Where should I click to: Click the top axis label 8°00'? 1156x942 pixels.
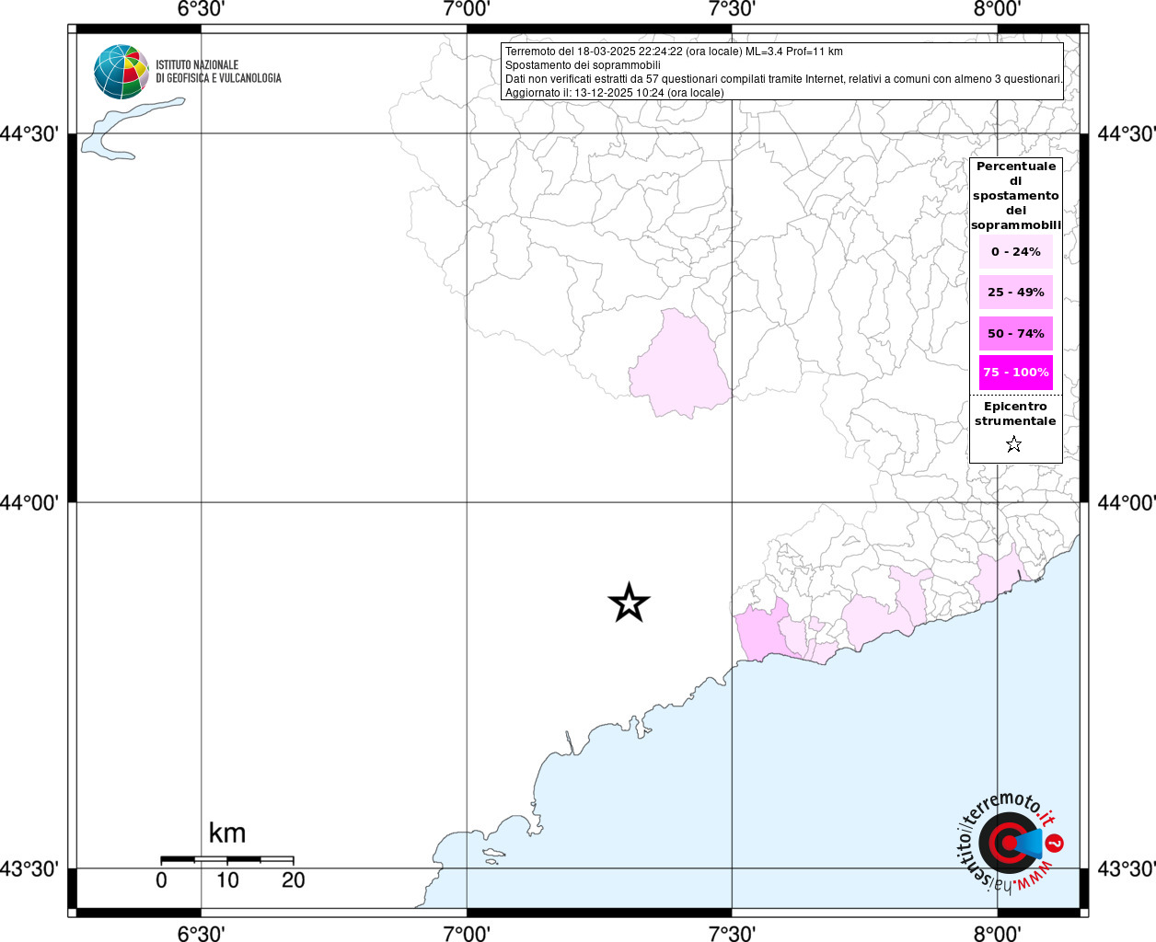(997, 9)
